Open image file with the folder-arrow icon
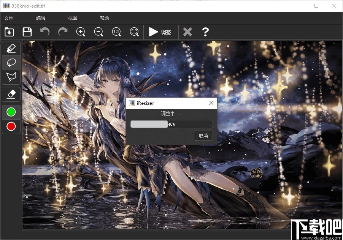343x240 pixels. coord(9,32)
